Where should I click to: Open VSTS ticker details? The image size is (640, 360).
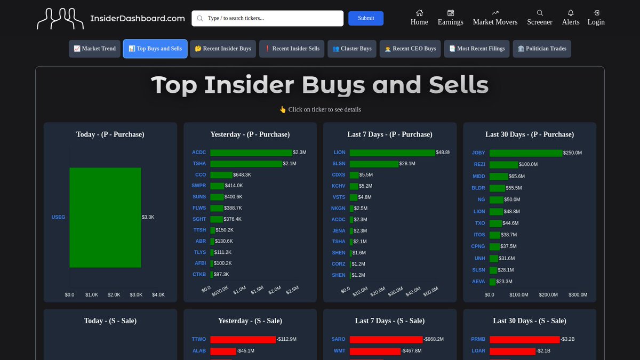(339, 197)
